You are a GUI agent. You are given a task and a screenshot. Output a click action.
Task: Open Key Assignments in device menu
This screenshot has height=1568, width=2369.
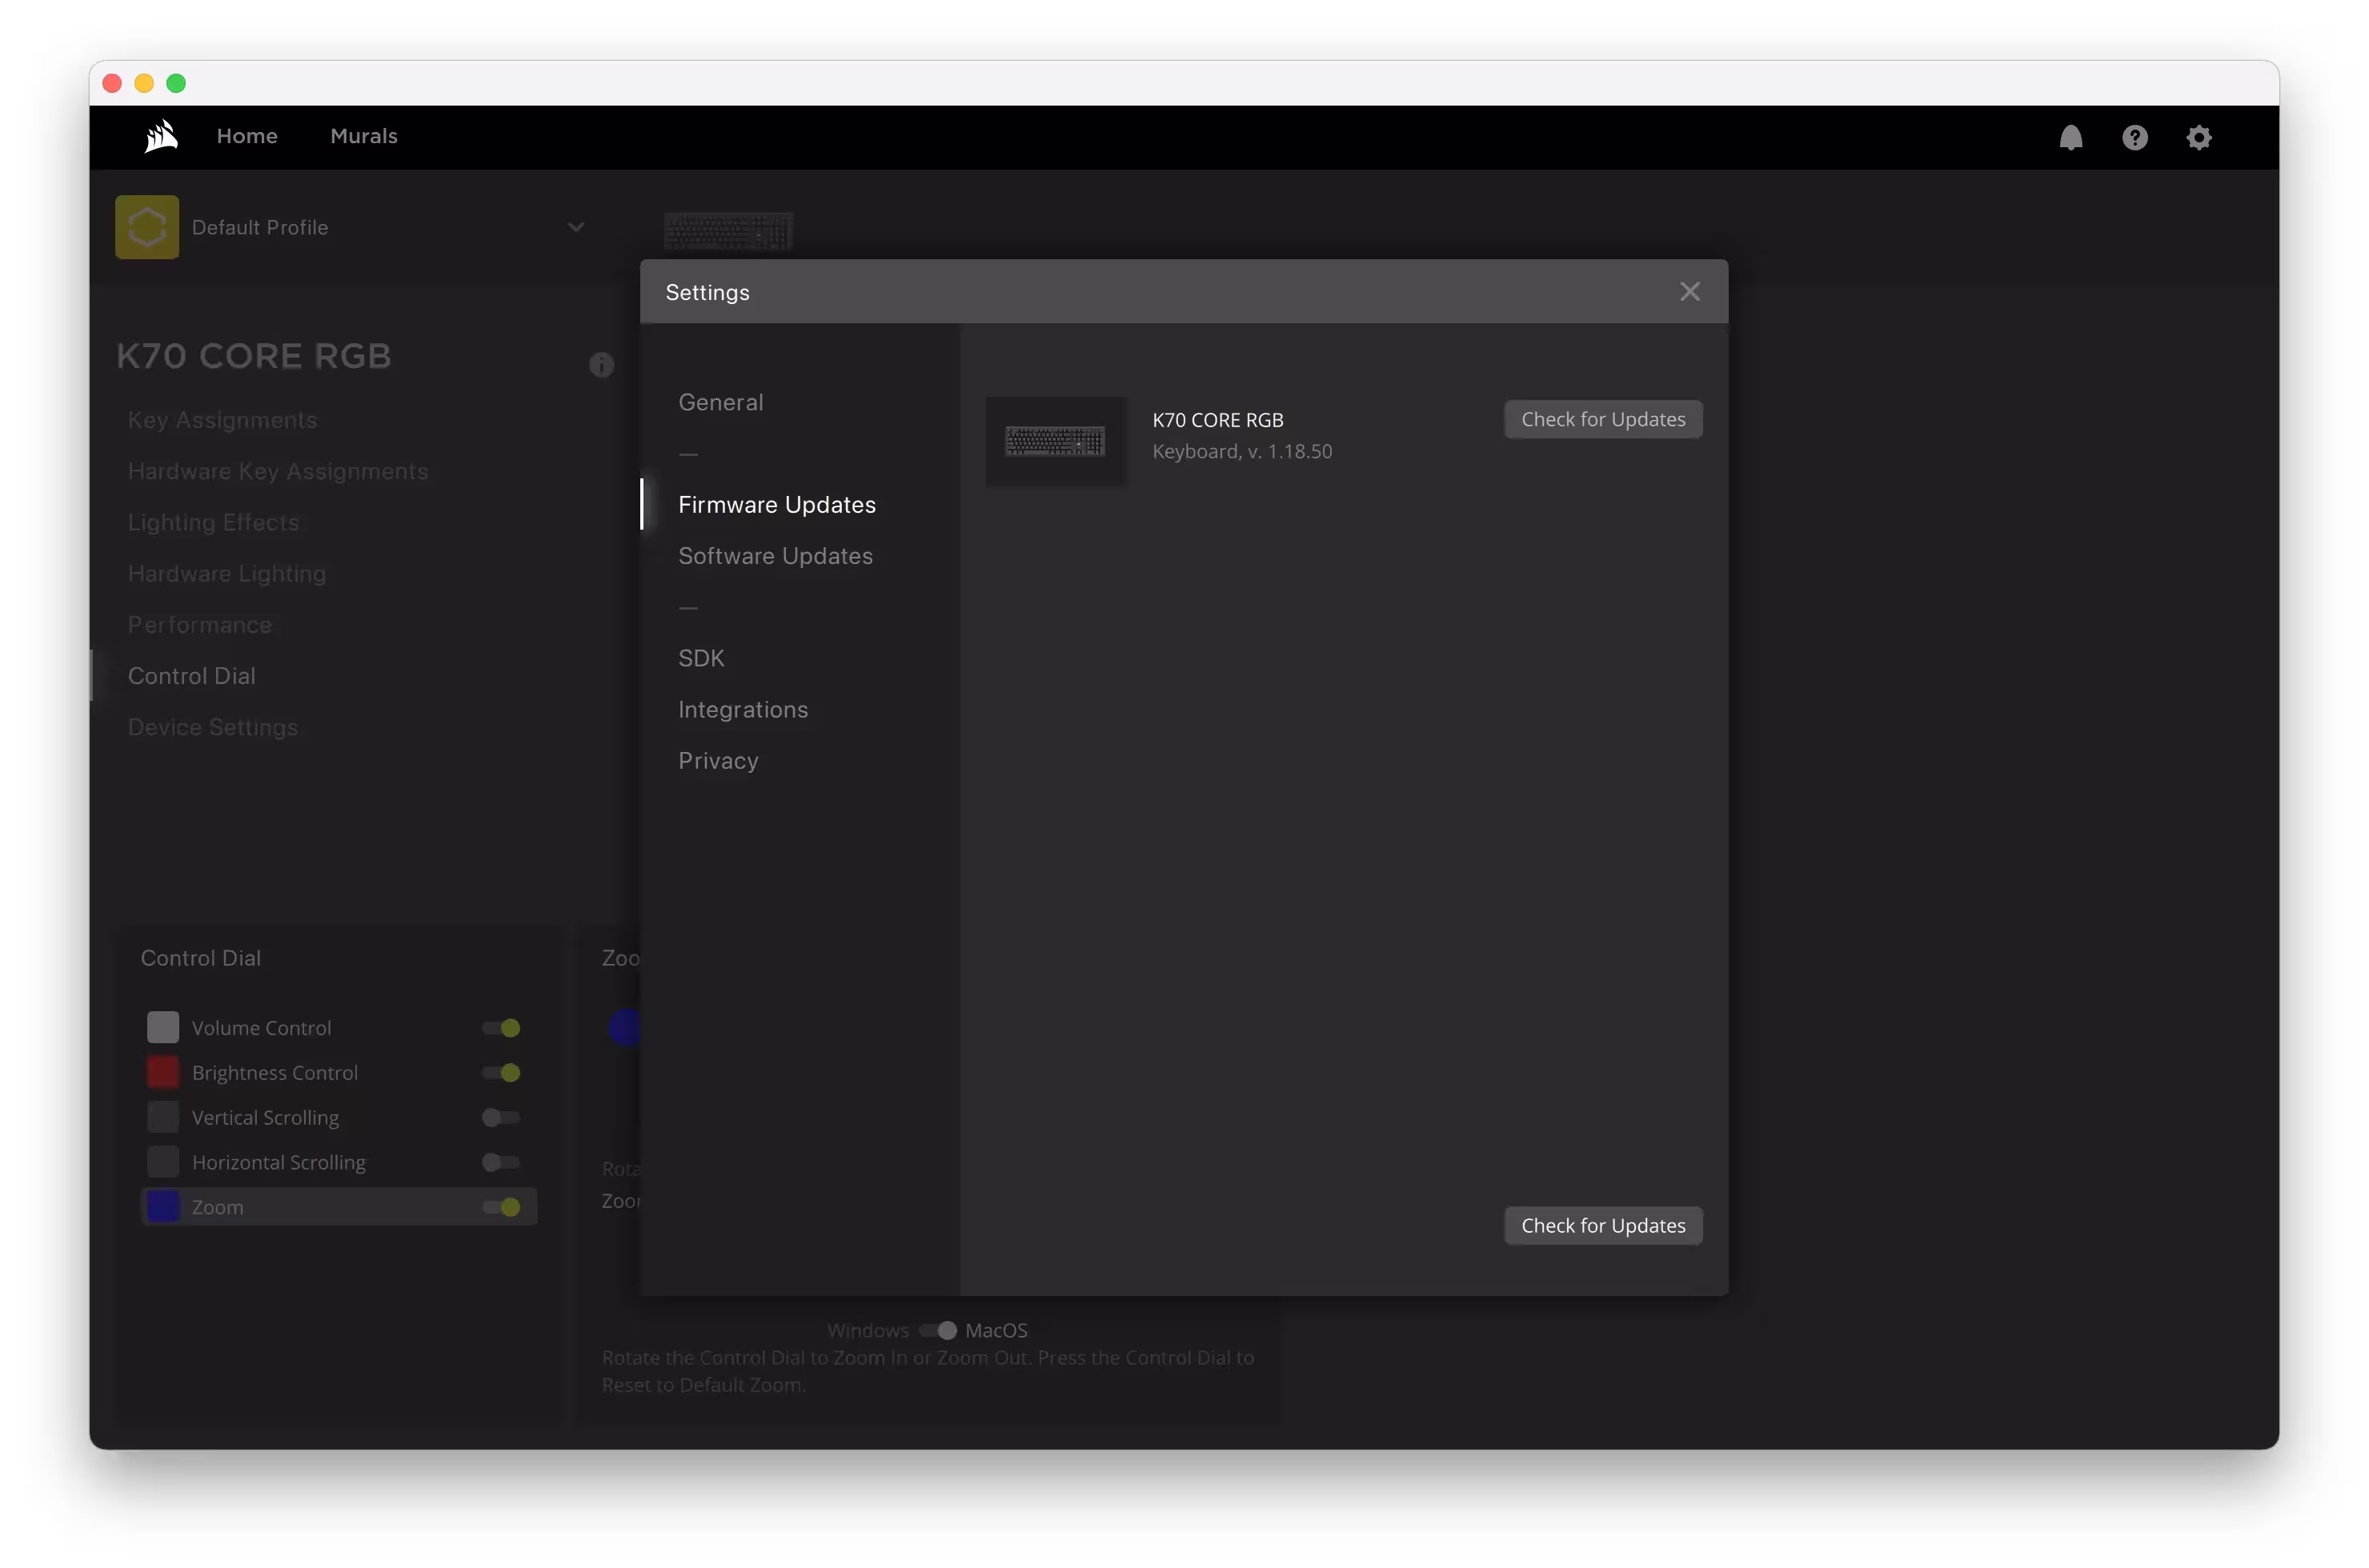[223, 420]
